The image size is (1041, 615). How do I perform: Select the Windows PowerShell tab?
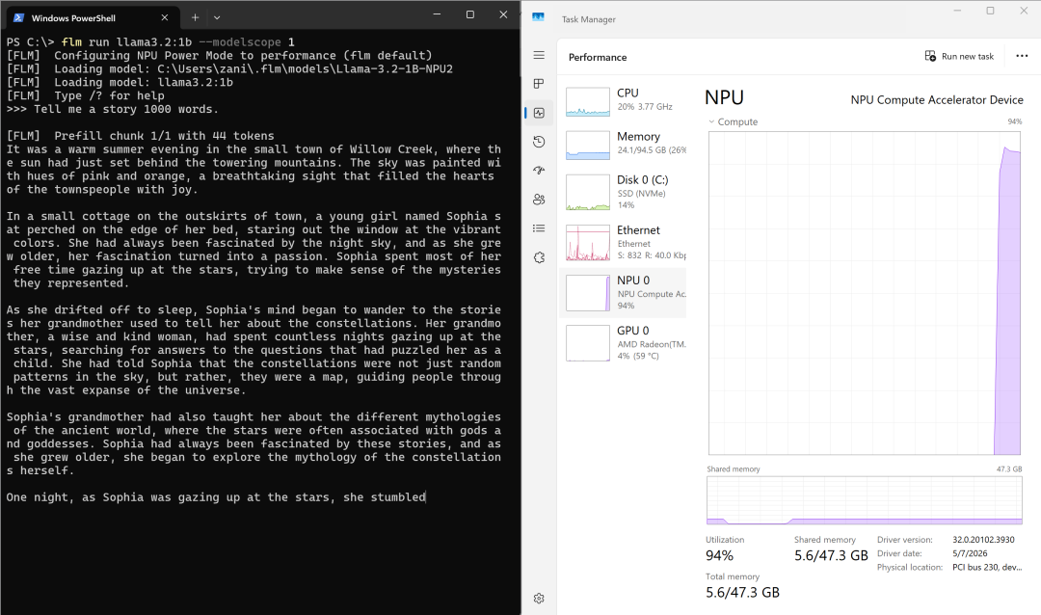pyautogui.click(x=93, y=18)
